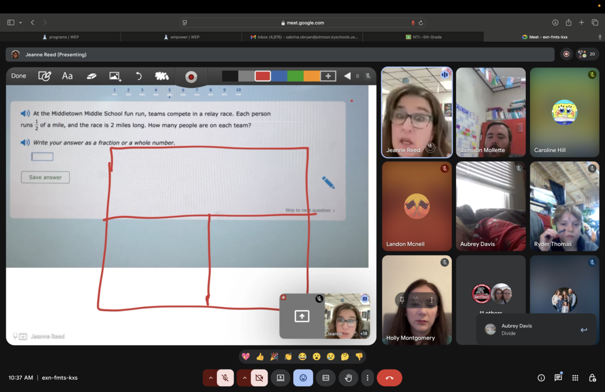The height and width of the screenshot is (392, 605).
Task: Click the Save answer button
Action: point(45,177)
